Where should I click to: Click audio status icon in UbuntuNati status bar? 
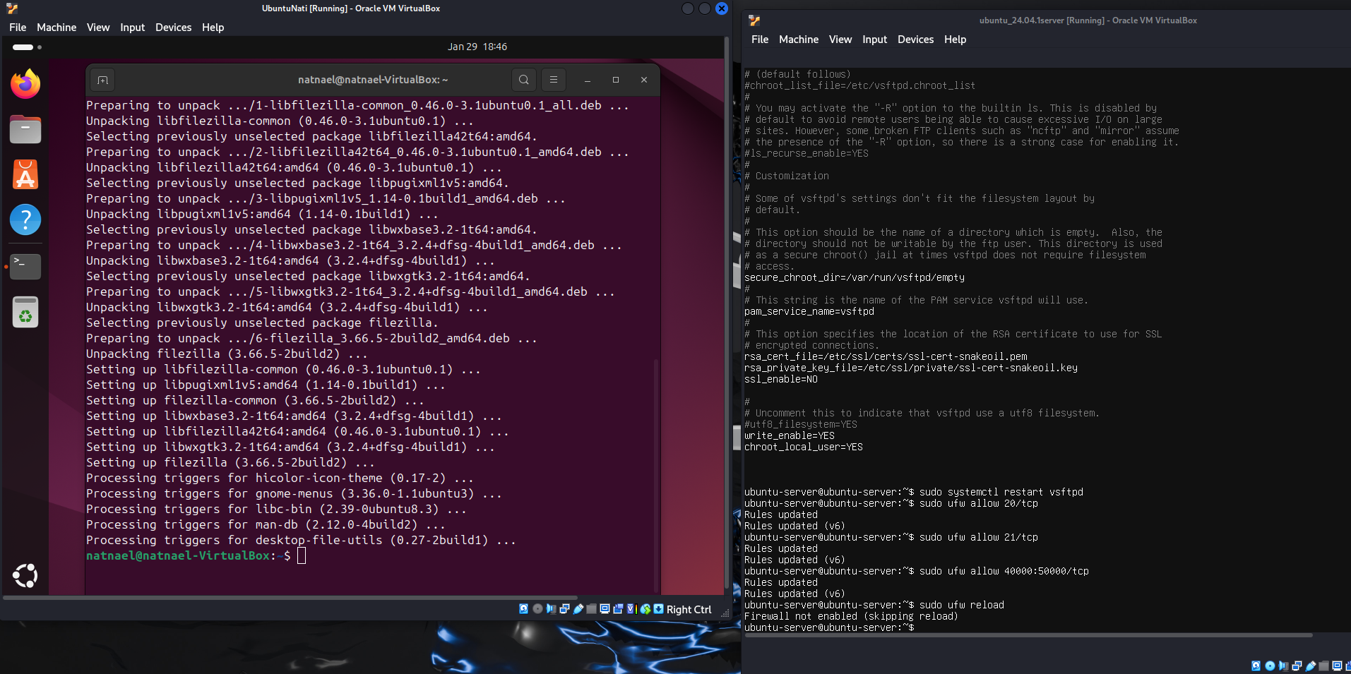click(551, 608)
